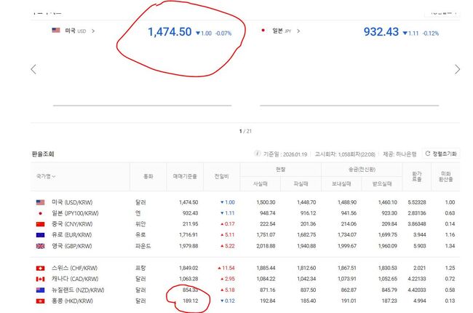The width and height of the screenshot is (473, 313).
Task: Click the Japan flag in the top card
Action: (263, 31)
